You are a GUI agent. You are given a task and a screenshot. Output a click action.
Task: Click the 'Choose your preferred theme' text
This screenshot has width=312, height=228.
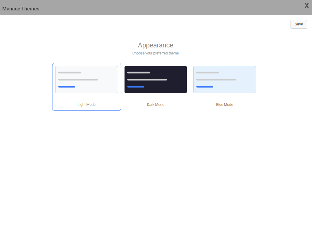(156, 53)
